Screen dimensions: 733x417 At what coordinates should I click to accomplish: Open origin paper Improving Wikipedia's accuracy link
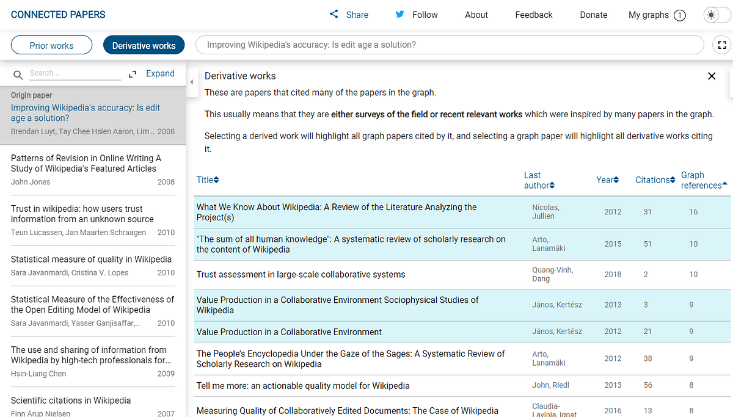pyautogui.click(x=86, y=112)
